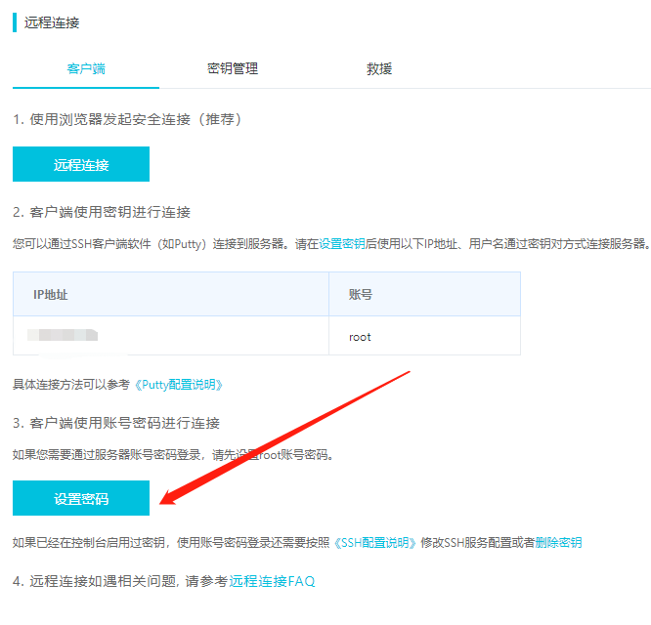View the SSH配置说明 link
The height and width of the screenshot is (625, 651).
pyautogui.click(x=377, y=542)
